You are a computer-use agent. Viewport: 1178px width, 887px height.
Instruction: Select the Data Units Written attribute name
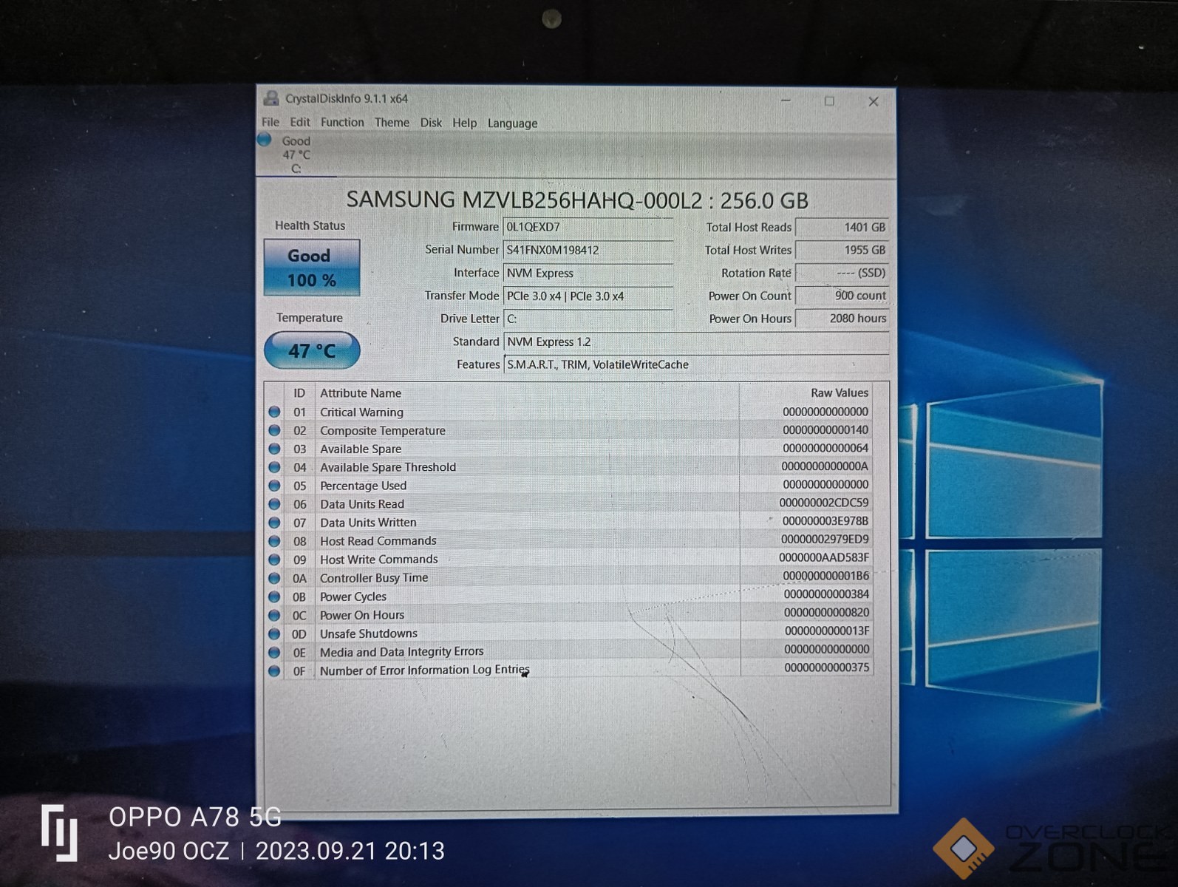coord(368,523)
